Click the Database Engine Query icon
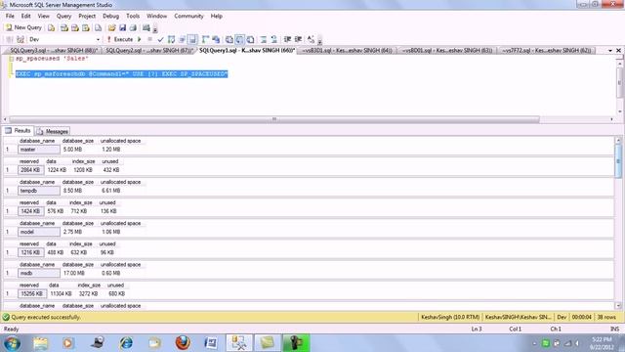The image size is (625, 352). pyautogui.click(x=52, y=27)
